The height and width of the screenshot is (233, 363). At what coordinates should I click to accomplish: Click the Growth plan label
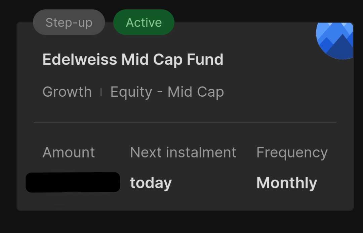[x=67, y=92]
